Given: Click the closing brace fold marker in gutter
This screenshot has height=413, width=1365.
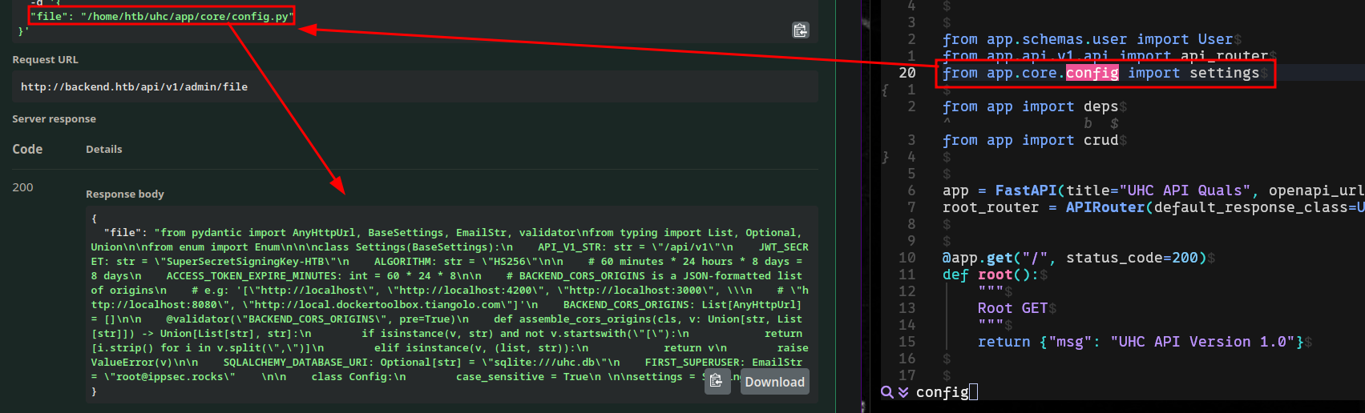Looking at the screenshot, I should pos(885,158).
